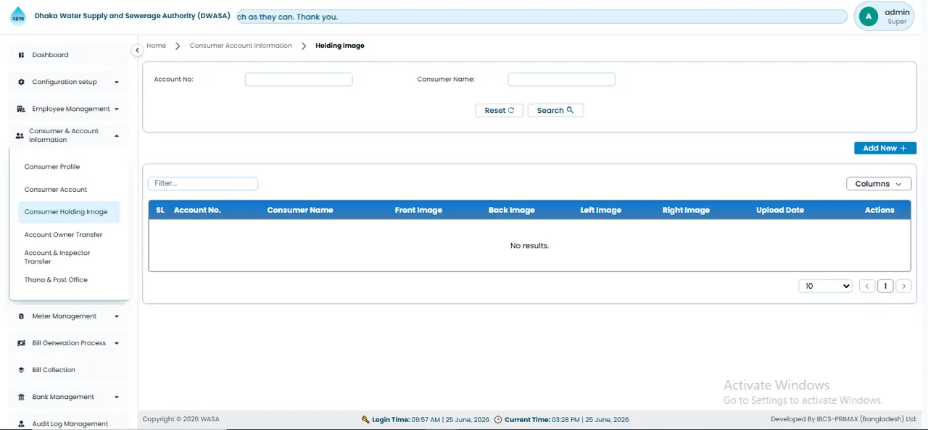
Task: Open Consumer Account Information breadcrumb
Action: pyautogui.click(x=241, y=46)
